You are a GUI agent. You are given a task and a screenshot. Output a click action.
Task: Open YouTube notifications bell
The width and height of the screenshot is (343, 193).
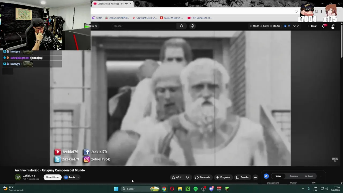(x=324, y=26)
